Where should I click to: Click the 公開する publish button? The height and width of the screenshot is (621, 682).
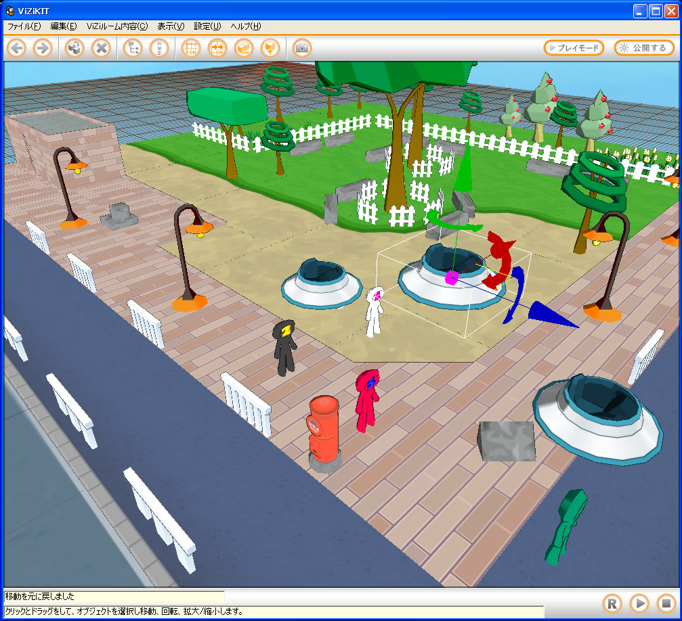(644, 48)
